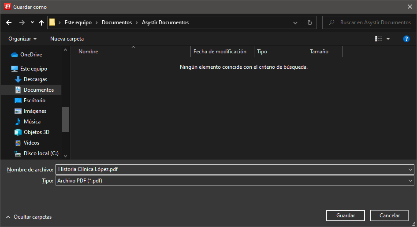Select Música in the navigation pane
This screenshot has height=227, width=417.
(x=32, y=122)
